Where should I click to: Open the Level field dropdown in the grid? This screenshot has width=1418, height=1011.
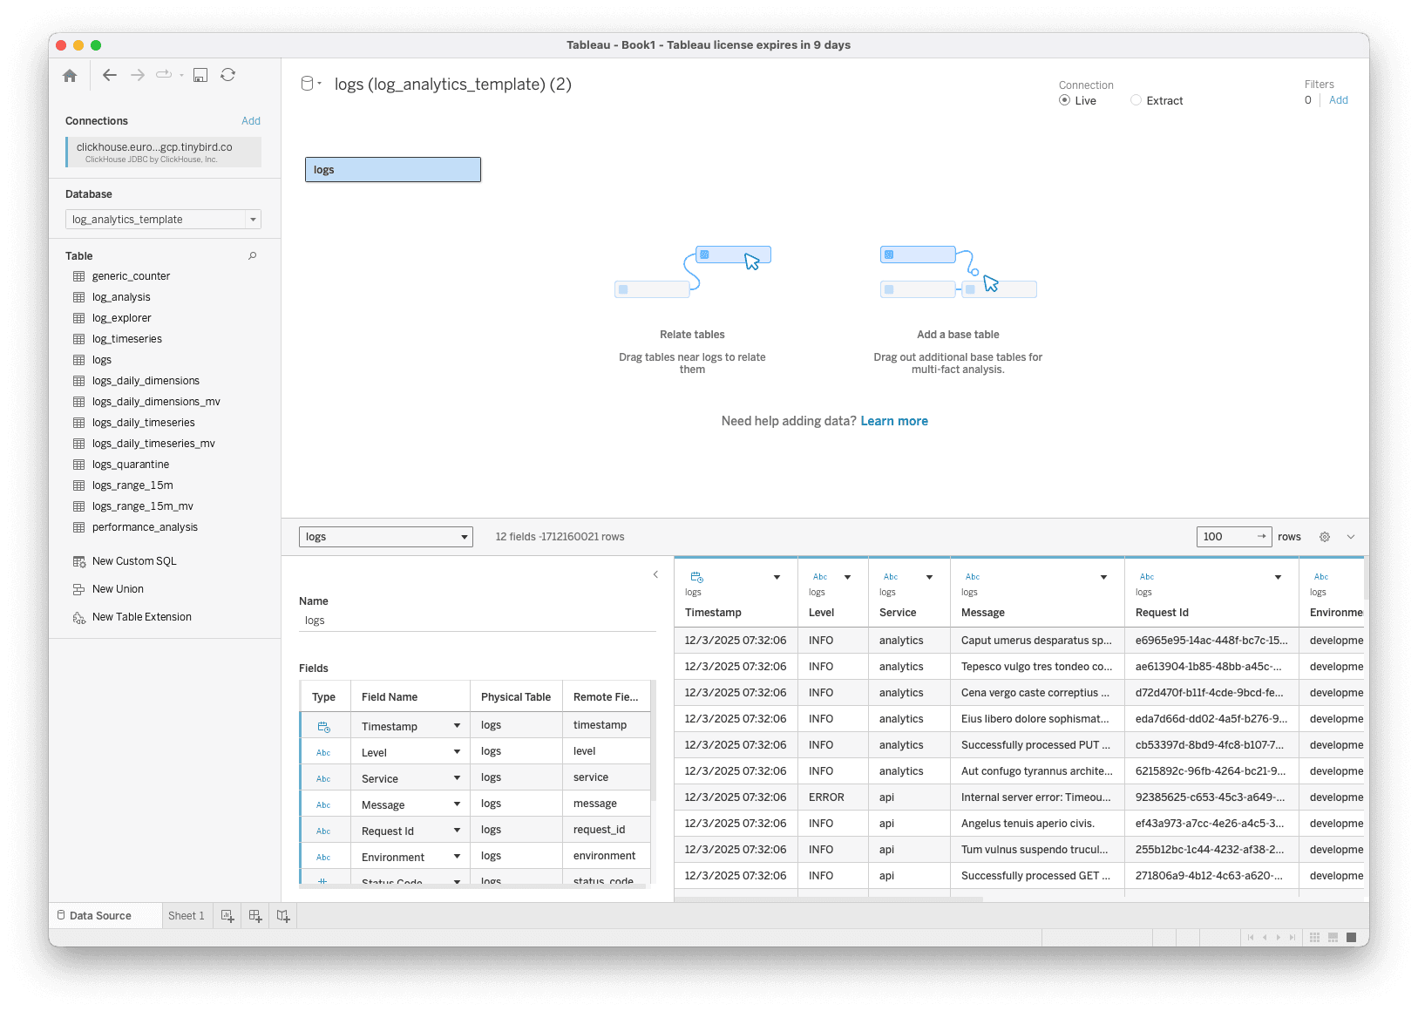pyautogui.click(x=846, y=576)
